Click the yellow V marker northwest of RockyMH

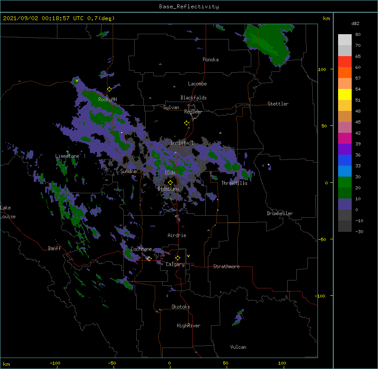[77, 81]
